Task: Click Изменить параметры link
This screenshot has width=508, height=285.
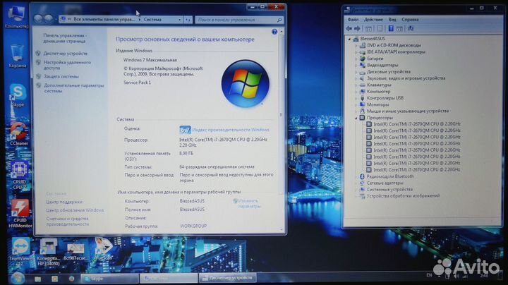Action: click(250, 203)
